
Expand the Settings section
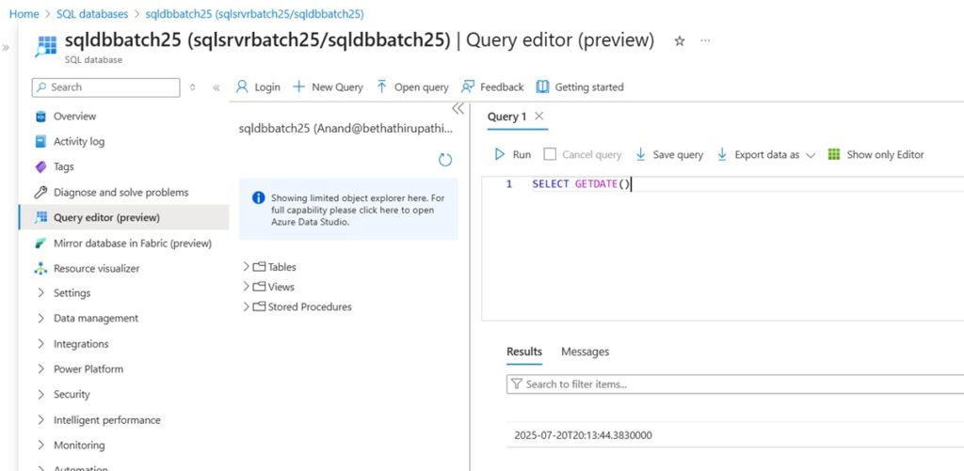[x=41, y=293]
